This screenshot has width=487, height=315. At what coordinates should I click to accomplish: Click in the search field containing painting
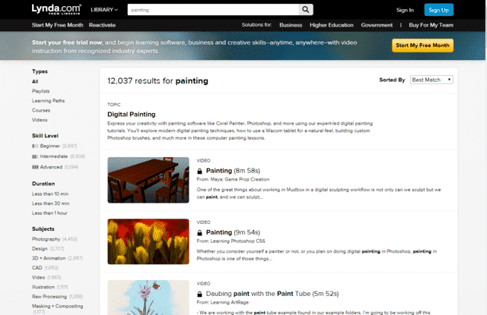coord(213,10)
